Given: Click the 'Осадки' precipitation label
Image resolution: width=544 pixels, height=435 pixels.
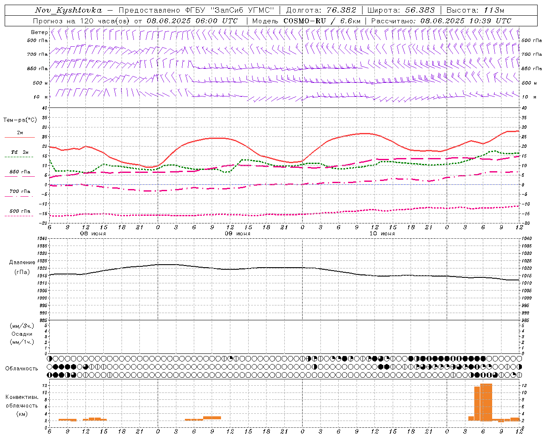Looking at the screenshot, I should 22,334.
